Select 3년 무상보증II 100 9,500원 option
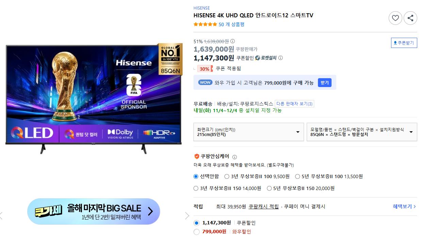Screen dimensions: 439x239 pos(257,176)
